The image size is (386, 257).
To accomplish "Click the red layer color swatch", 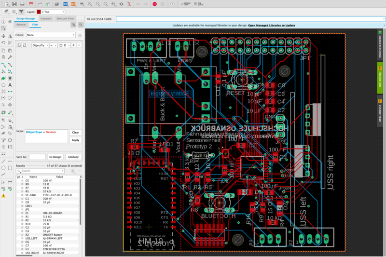I will click(39, 12).
